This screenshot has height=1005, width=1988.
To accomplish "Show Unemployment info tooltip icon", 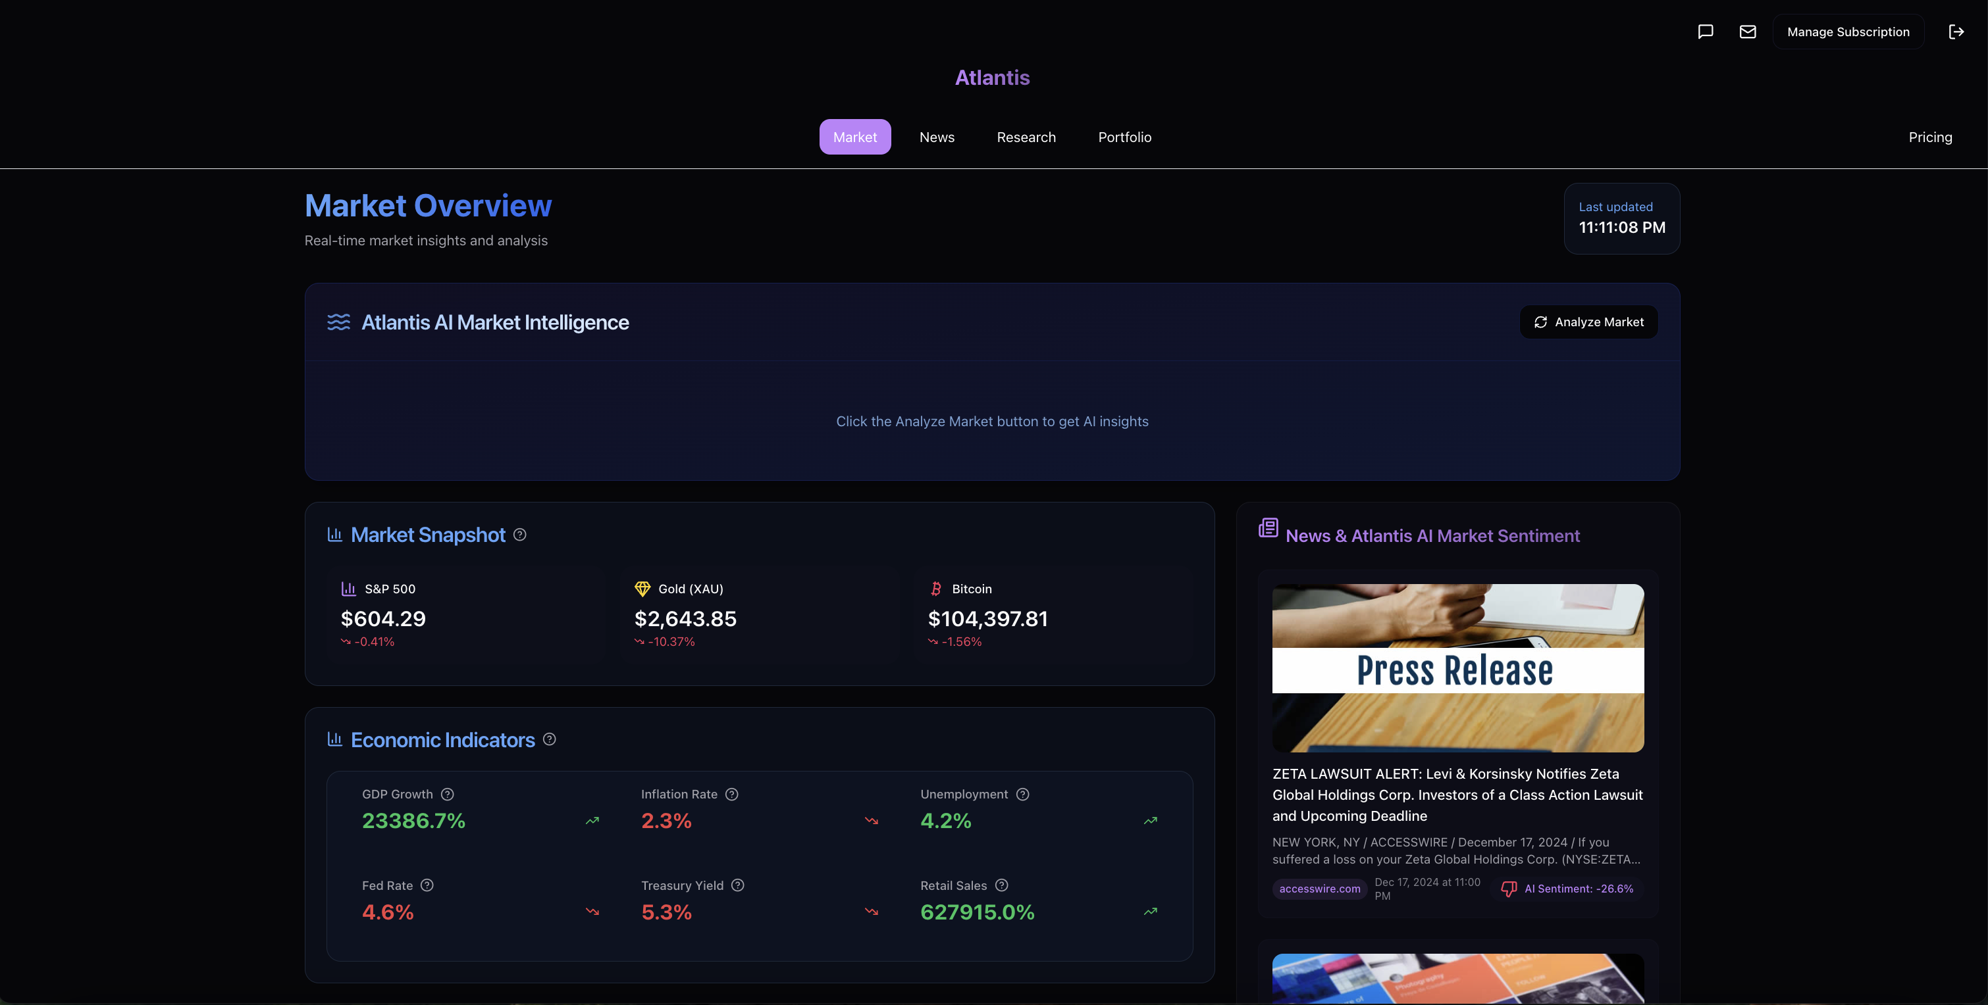I will pos(1022,795).
